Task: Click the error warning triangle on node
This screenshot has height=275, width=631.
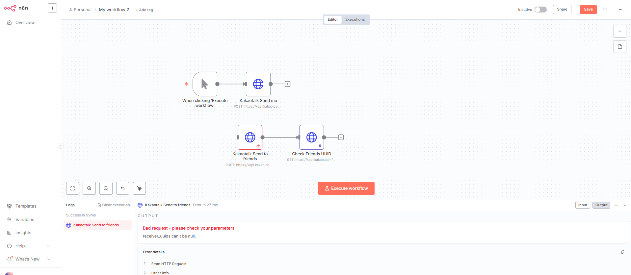Action: coord(258,145)
